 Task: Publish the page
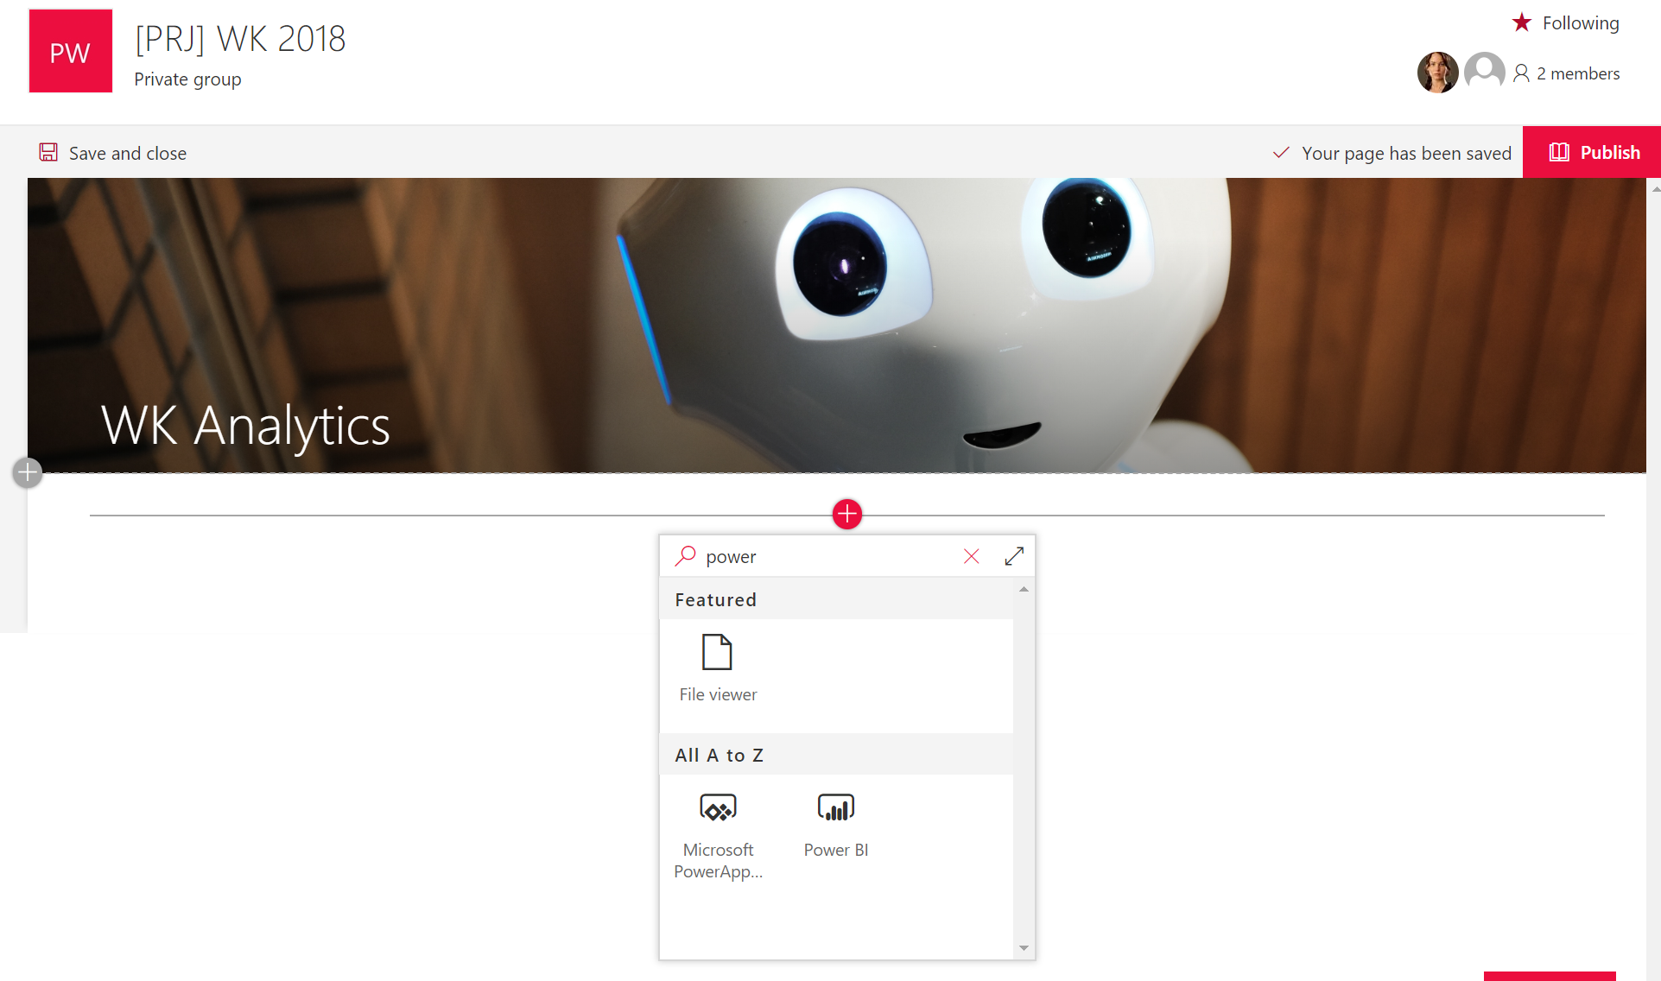[x=1592, y=152]
